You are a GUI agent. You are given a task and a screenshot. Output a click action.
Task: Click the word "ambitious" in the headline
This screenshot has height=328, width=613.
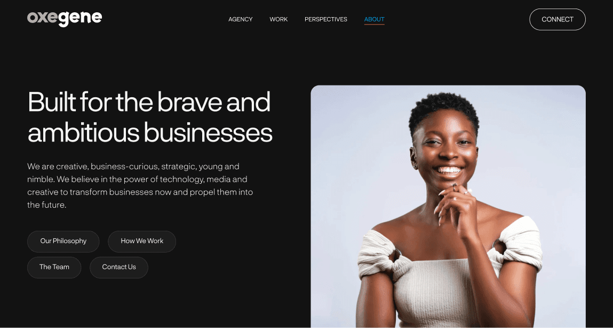tap(83, 132)
